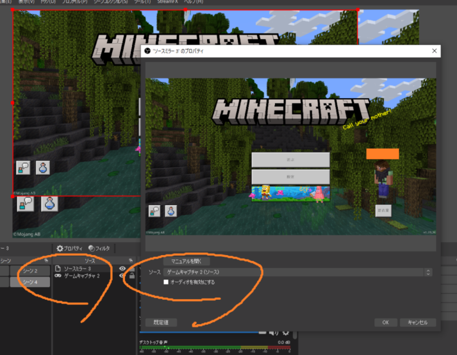Open the シーンコレクション menu

(x=111, y=2)
